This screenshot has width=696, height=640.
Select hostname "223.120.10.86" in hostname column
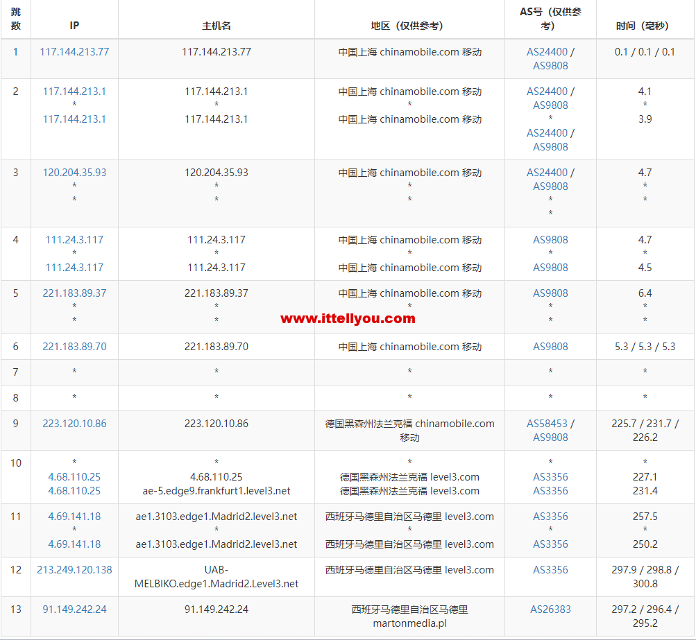tap(217, 424)
